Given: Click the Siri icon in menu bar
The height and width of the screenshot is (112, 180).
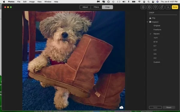Looking at the screenshot, I should [157, 1].
